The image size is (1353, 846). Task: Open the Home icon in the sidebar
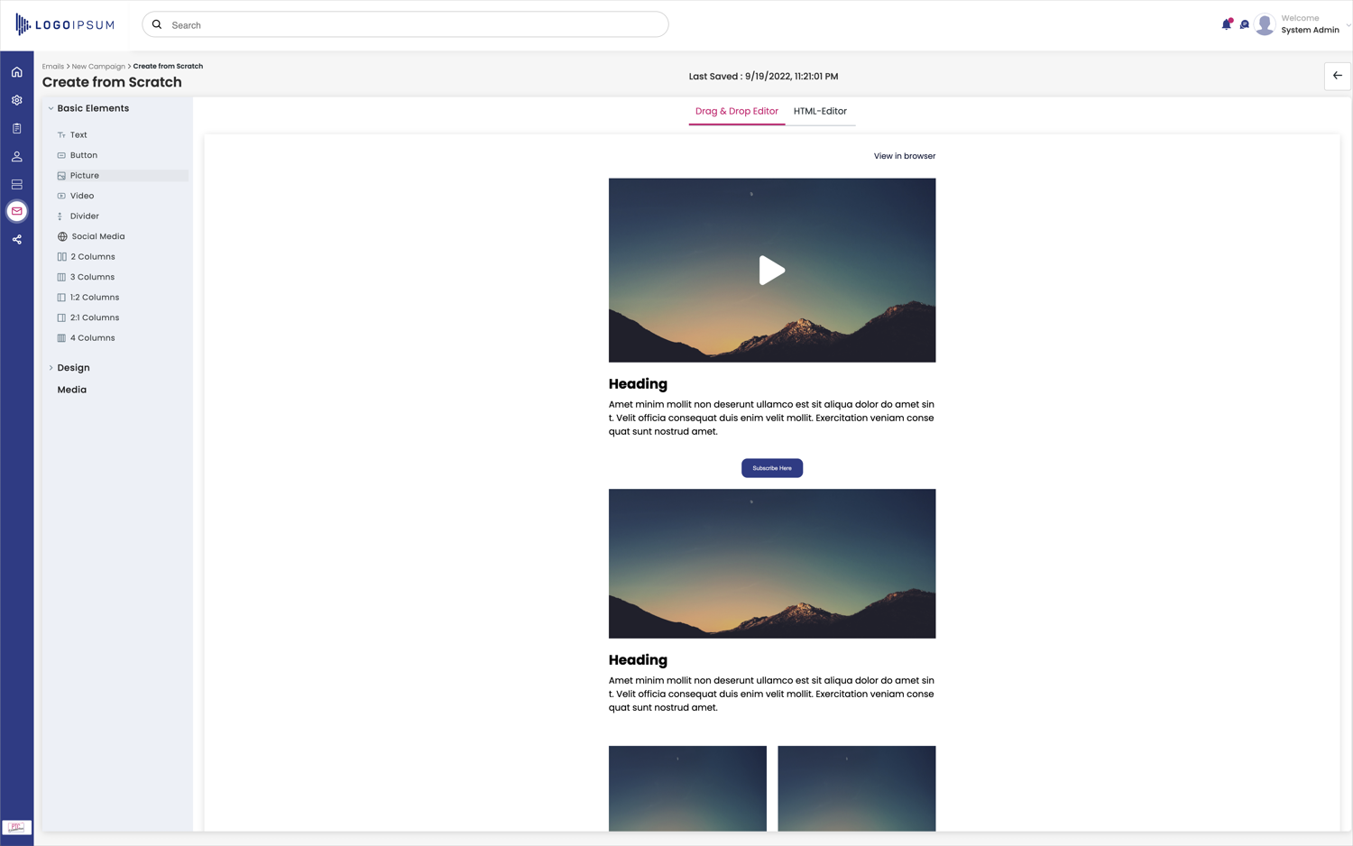tap(16, 71)
